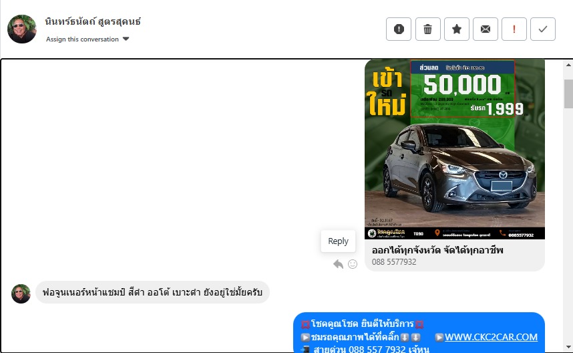
Task: Select the customer message about ฟอจูนเนอร์หน้าแชมป์
Action: [x=152, y=292]
